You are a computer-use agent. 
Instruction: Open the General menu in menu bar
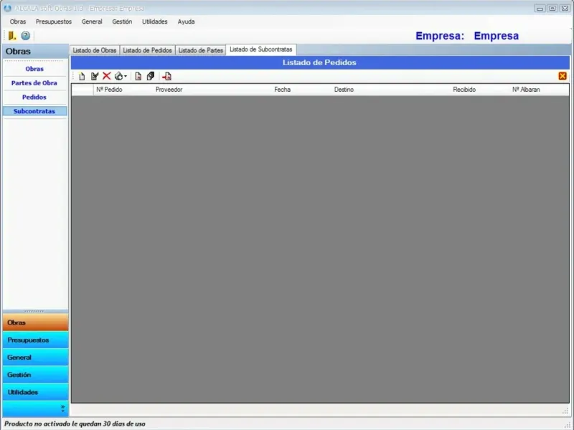click(x=92, y=21)
